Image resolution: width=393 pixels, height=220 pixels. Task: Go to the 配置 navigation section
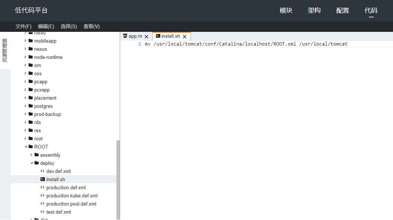[343, 11]
